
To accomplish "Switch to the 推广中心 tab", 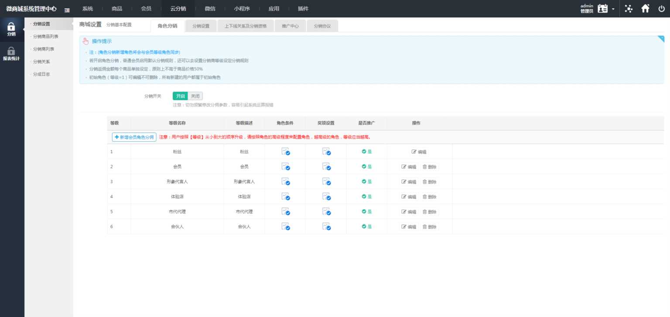I will click(290, 26).
